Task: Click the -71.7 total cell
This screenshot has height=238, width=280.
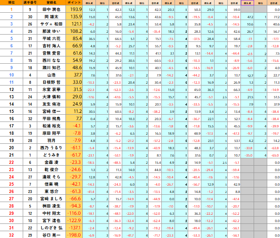Action: tap(155, 235)
